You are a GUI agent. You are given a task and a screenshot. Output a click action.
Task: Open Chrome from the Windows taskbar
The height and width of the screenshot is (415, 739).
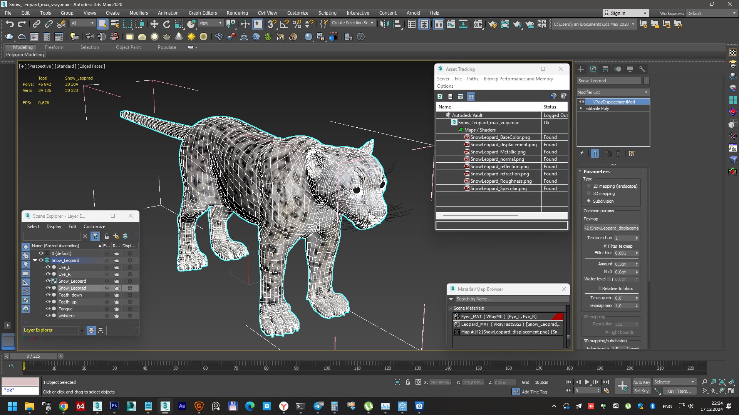tap(63, 406)
